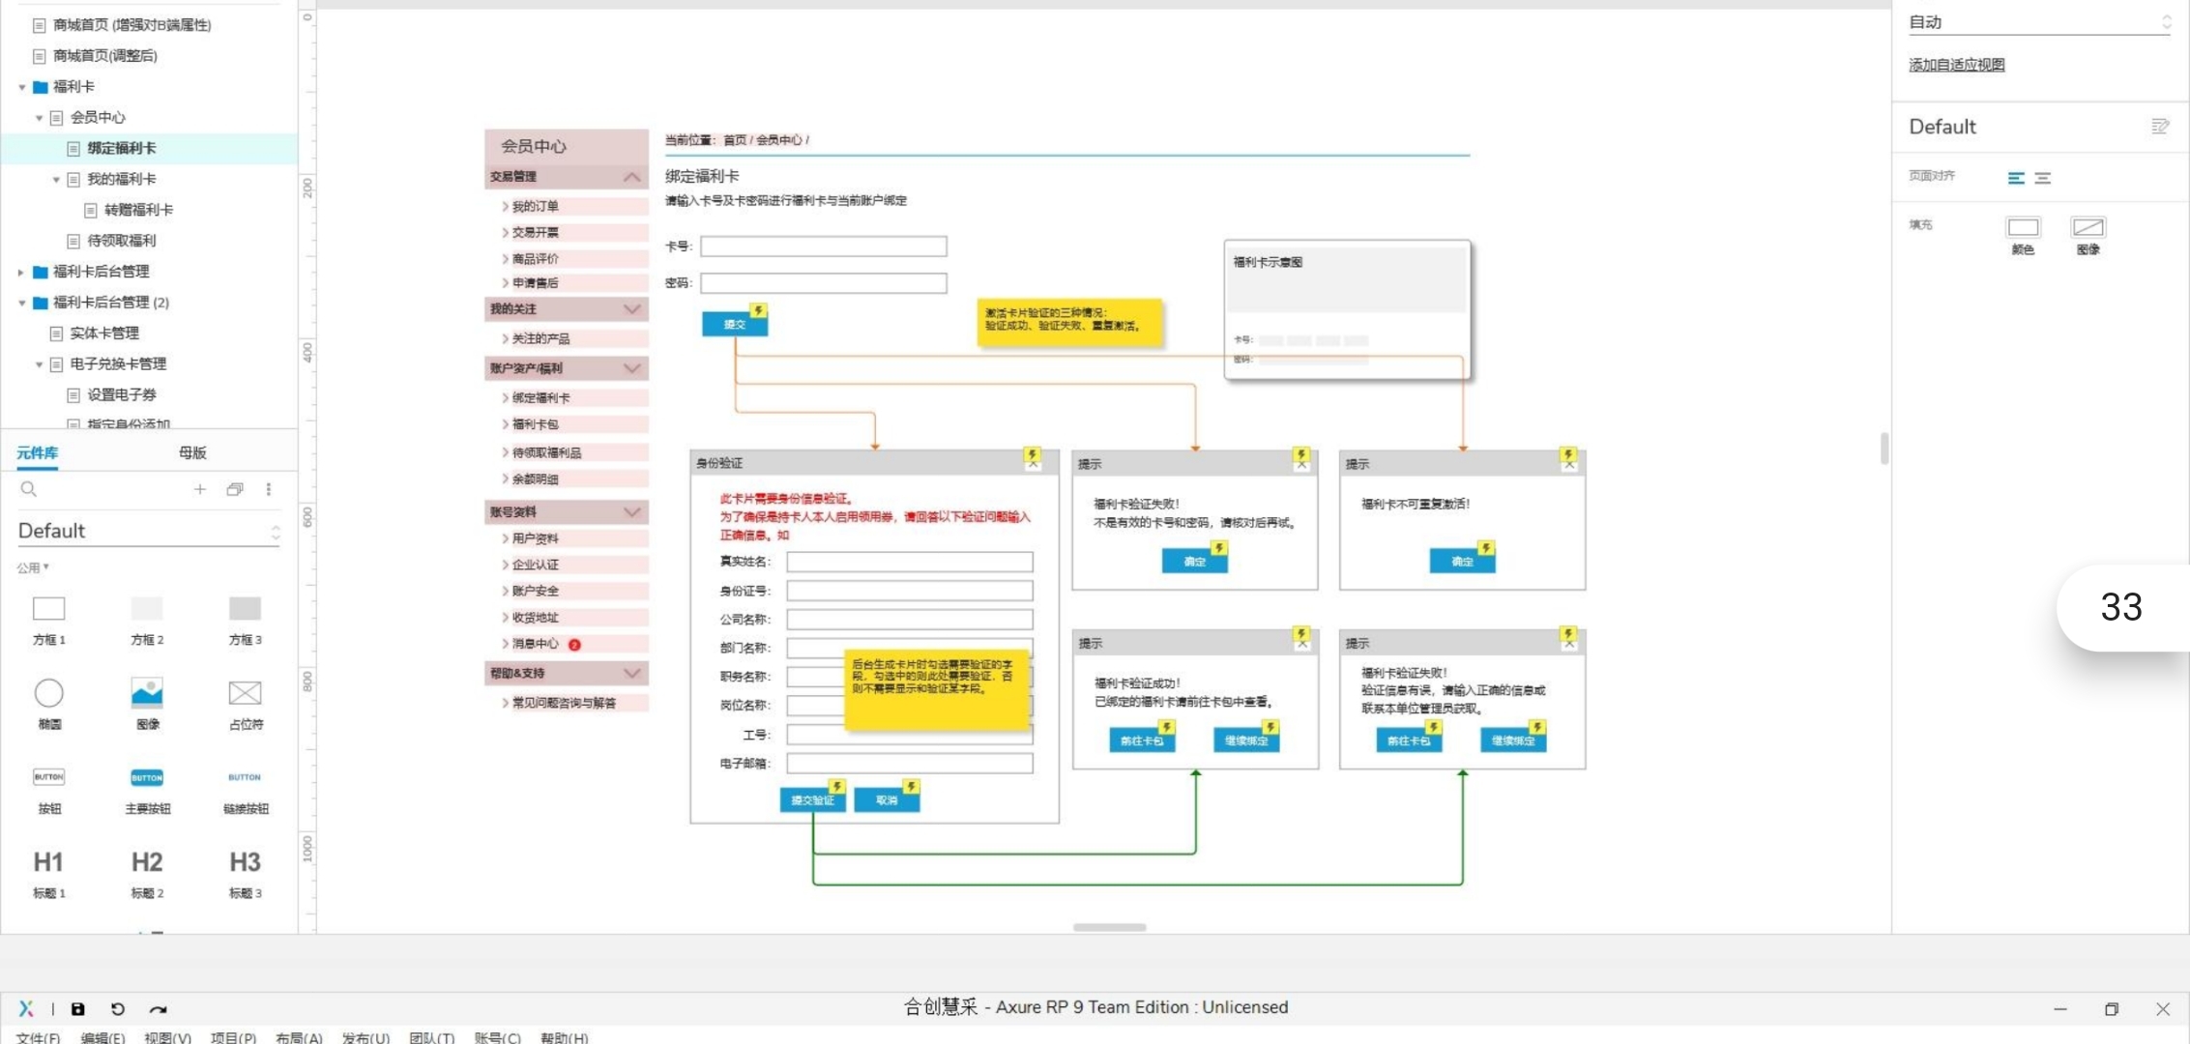Click the Axure logo icon
This screenshot has height=1044, width=2190.
26,1009
